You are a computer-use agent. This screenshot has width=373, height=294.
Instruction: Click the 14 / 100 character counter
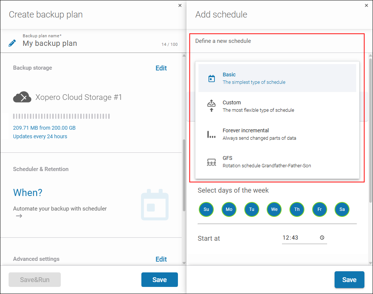coord(170,44)
